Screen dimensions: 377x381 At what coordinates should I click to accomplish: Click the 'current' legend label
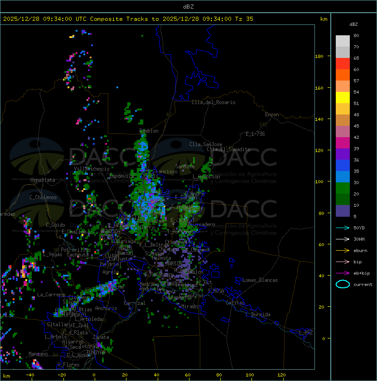point(363,285)
